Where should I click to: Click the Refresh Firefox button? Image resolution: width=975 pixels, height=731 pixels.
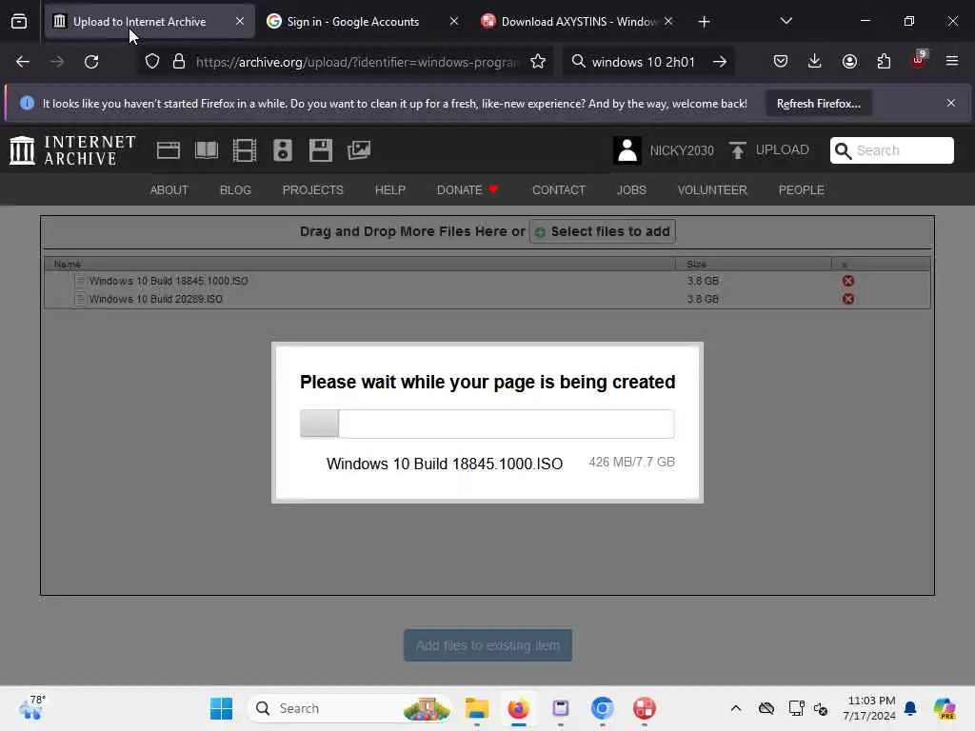(818, 104)
